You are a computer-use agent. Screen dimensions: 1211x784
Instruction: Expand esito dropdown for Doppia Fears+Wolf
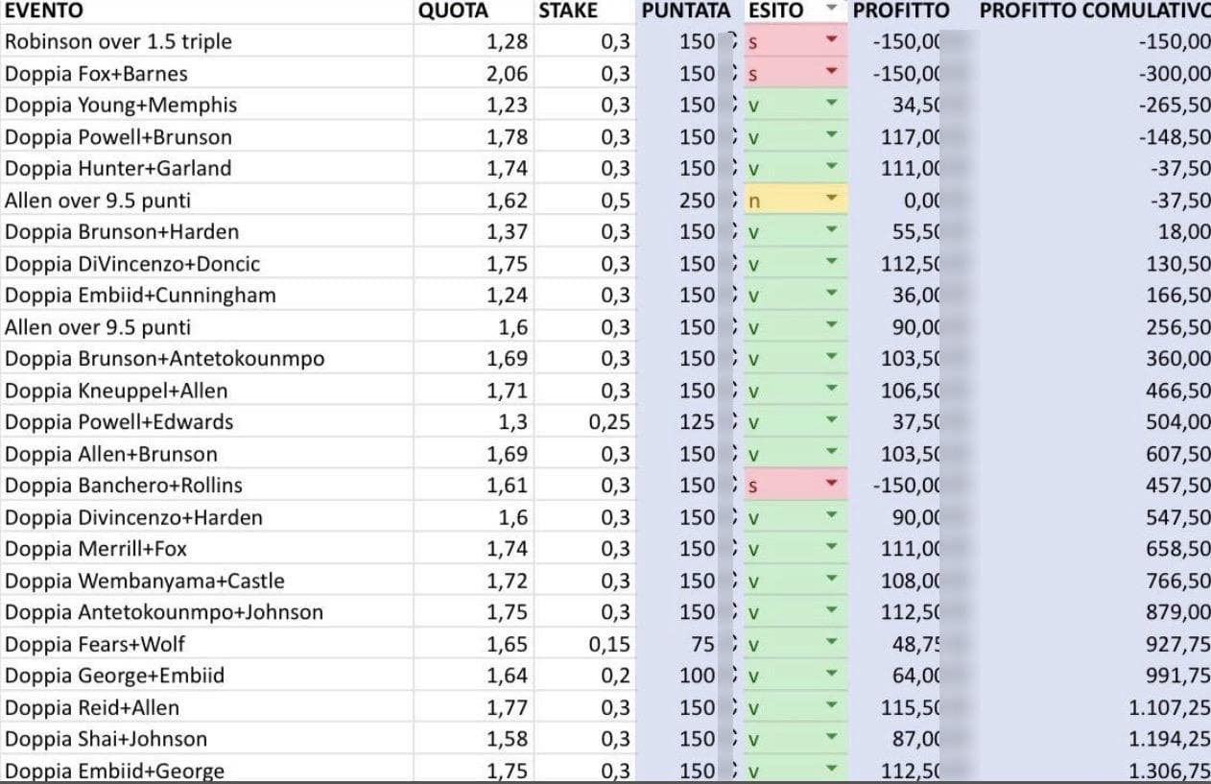(x=832, y=644)
